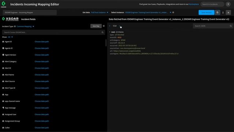This screenshot has width=234, height=132.
Task: Click the Search in Incidents box
Action: pos(212,4)
